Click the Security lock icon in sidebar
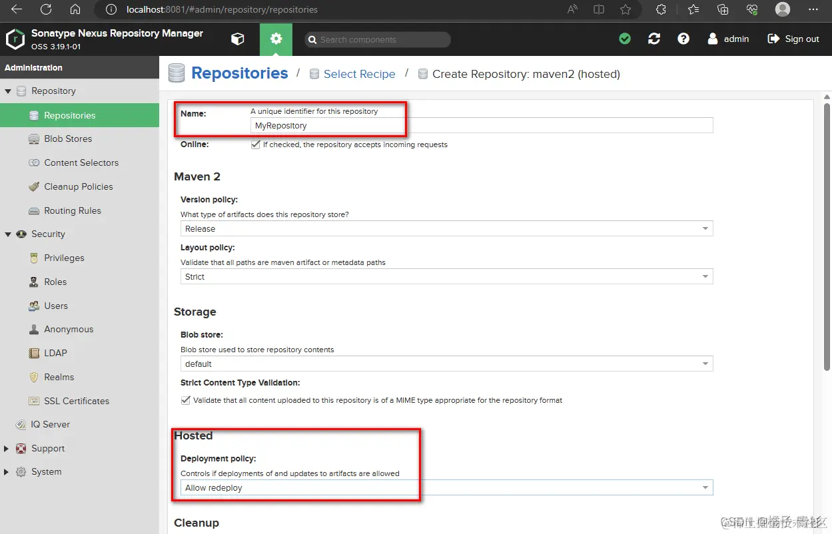832x534 pixels. click(21, 234)
